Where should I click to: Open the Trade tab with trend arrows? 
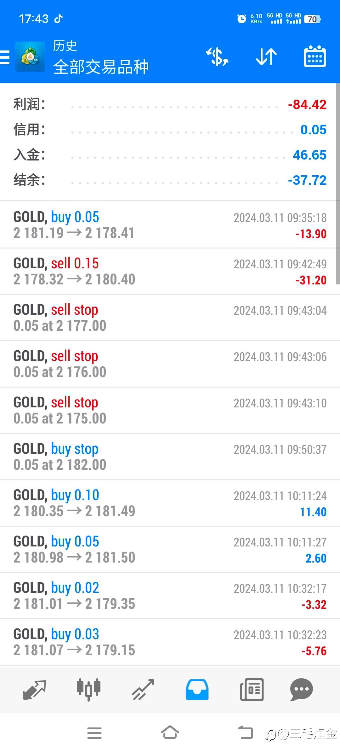[x=143, y=690]
